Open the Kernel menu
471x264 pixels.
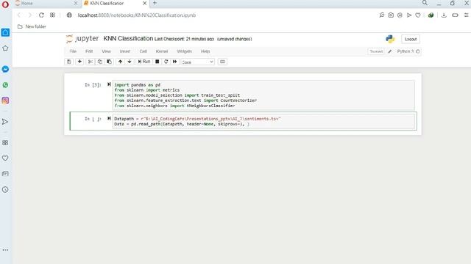click(x=162, y=51)
